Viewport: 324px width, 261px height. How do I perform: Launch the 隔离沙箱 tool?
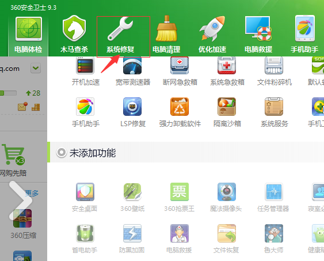pos(227,107)
